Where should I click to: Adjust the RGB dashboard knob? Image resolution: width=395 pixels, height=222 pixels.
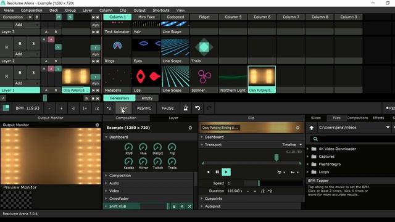click(x=129, y=147)
